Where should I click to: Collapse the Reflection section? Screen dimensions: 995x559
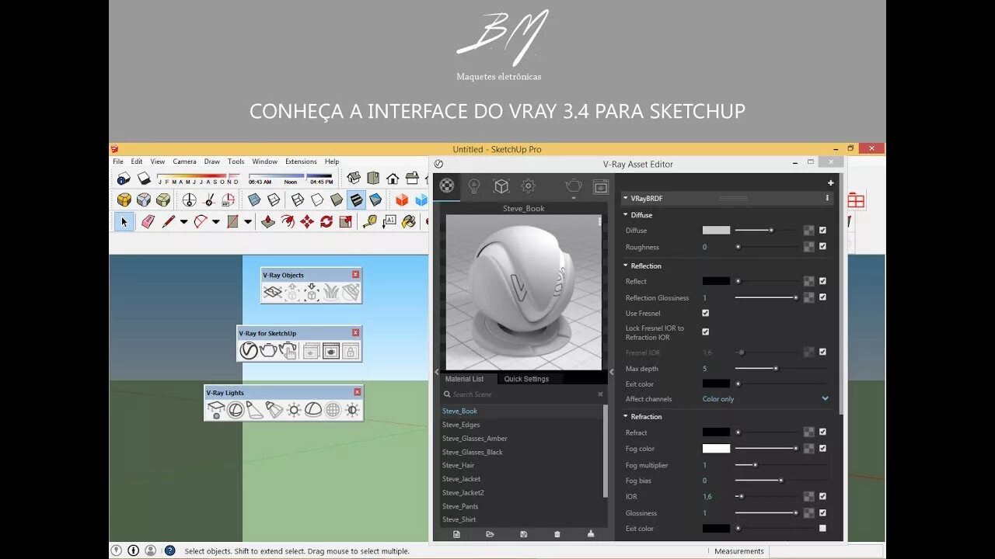tap(626, 266)
